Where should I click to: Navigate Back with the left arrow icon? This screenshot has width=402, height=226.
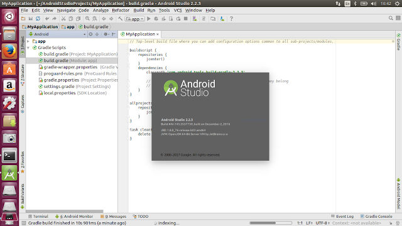point(104,19)
